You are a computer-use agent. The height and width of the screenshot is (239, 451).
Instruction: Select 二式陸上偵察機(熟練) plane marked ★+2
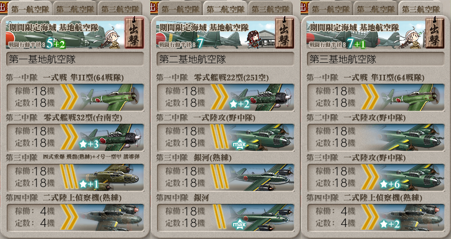[x=411, y=217]
